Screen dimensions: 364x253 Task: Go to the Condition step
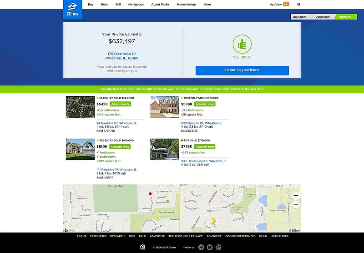click(323, 17)
